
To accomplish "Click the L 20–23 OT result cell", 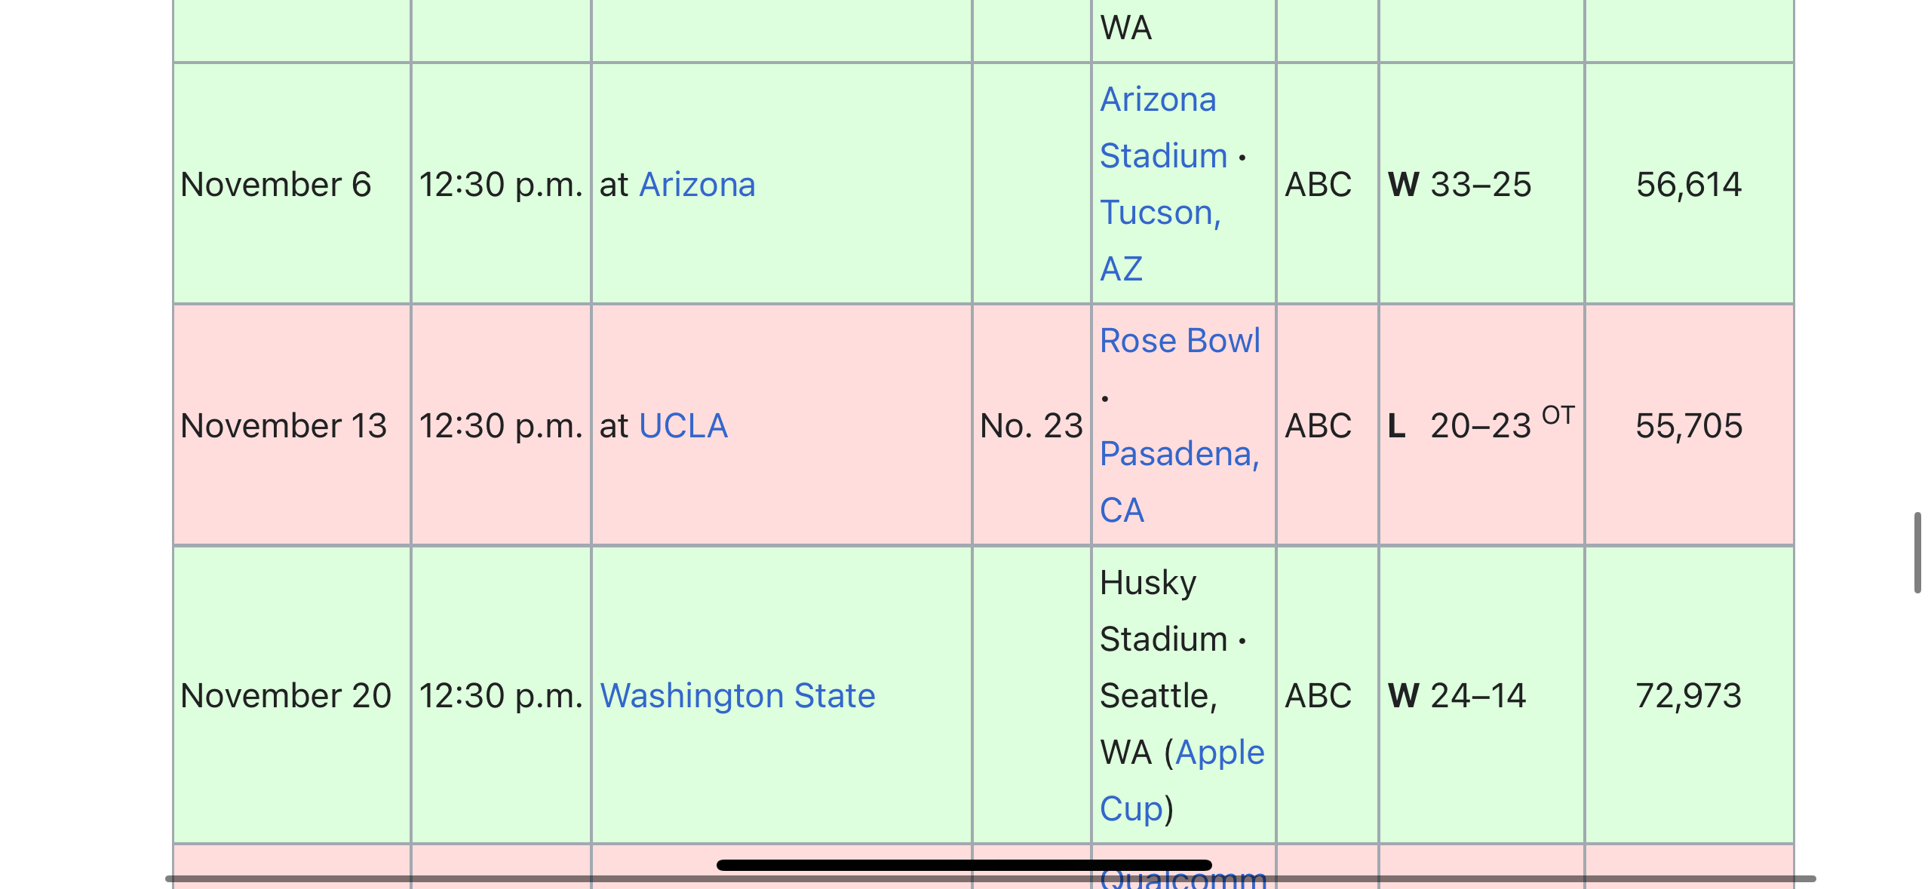I will pos(1479,426).
